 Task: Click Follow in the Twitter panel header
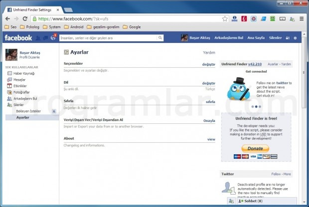click(276, 174)
